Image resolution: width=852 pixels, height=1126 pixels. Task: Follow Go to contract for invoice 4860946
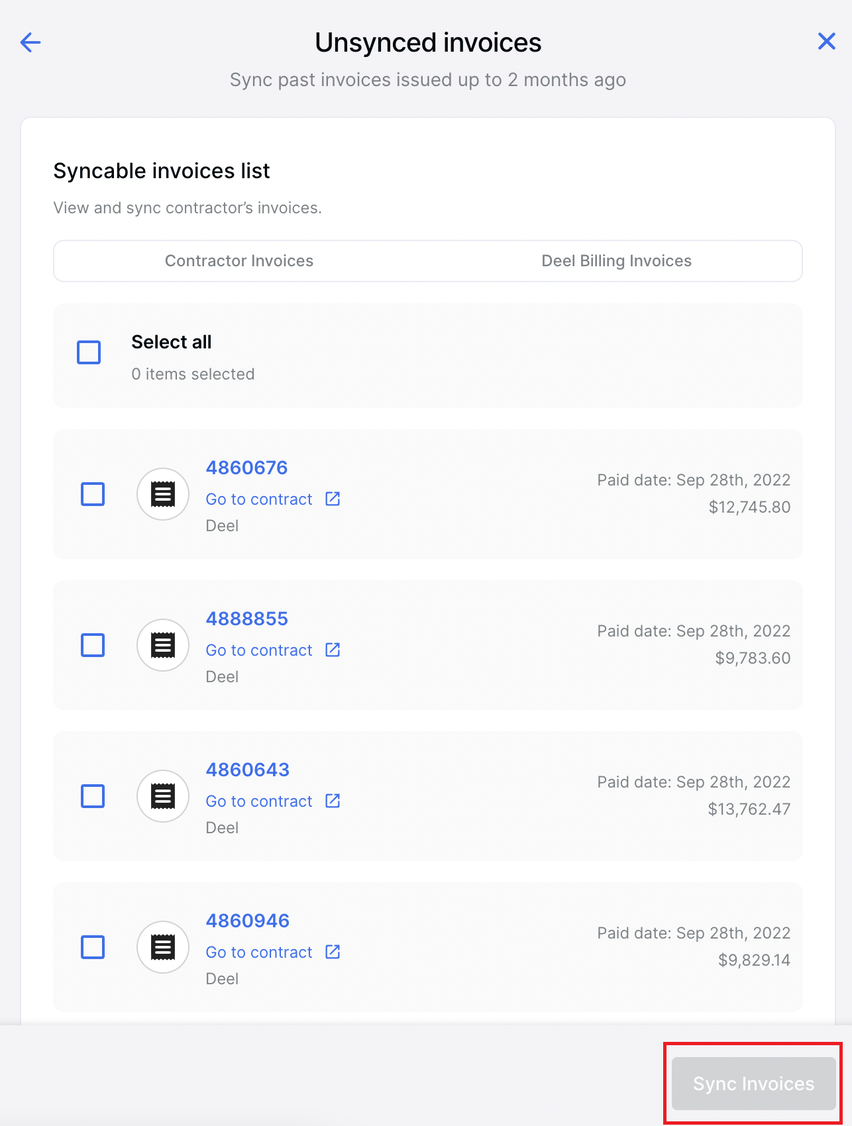(x=259, y=952)
